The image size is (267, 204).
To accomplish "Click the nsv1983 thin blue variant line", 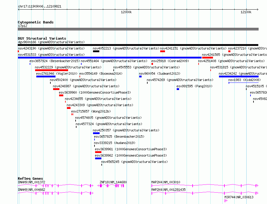I will 244,83.
